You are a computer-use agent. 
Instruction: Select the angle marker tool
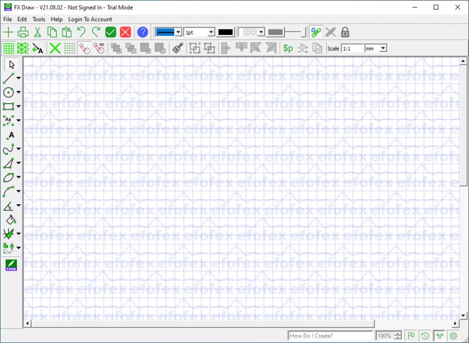[8, 206]
